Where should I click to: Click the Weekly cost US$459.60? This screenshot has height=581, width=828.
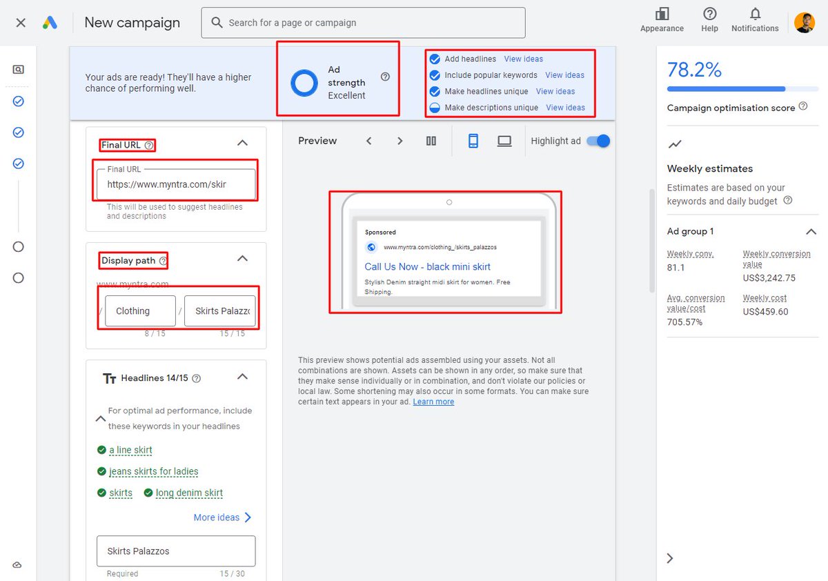[x=765, y=312]
